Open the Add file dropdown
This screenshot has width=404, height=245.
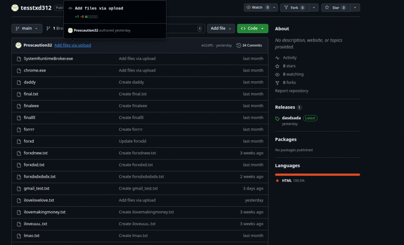221,28
